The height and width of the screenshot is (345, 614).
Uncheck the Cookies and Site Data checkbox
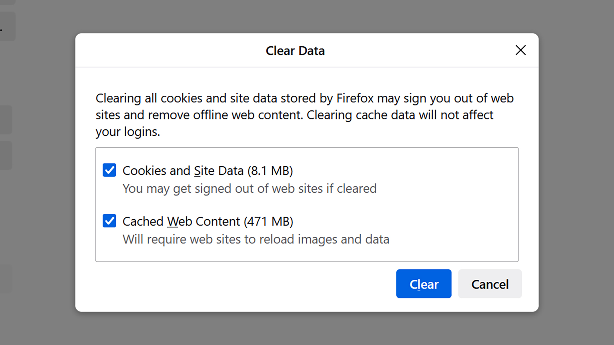tap(109, 170)
